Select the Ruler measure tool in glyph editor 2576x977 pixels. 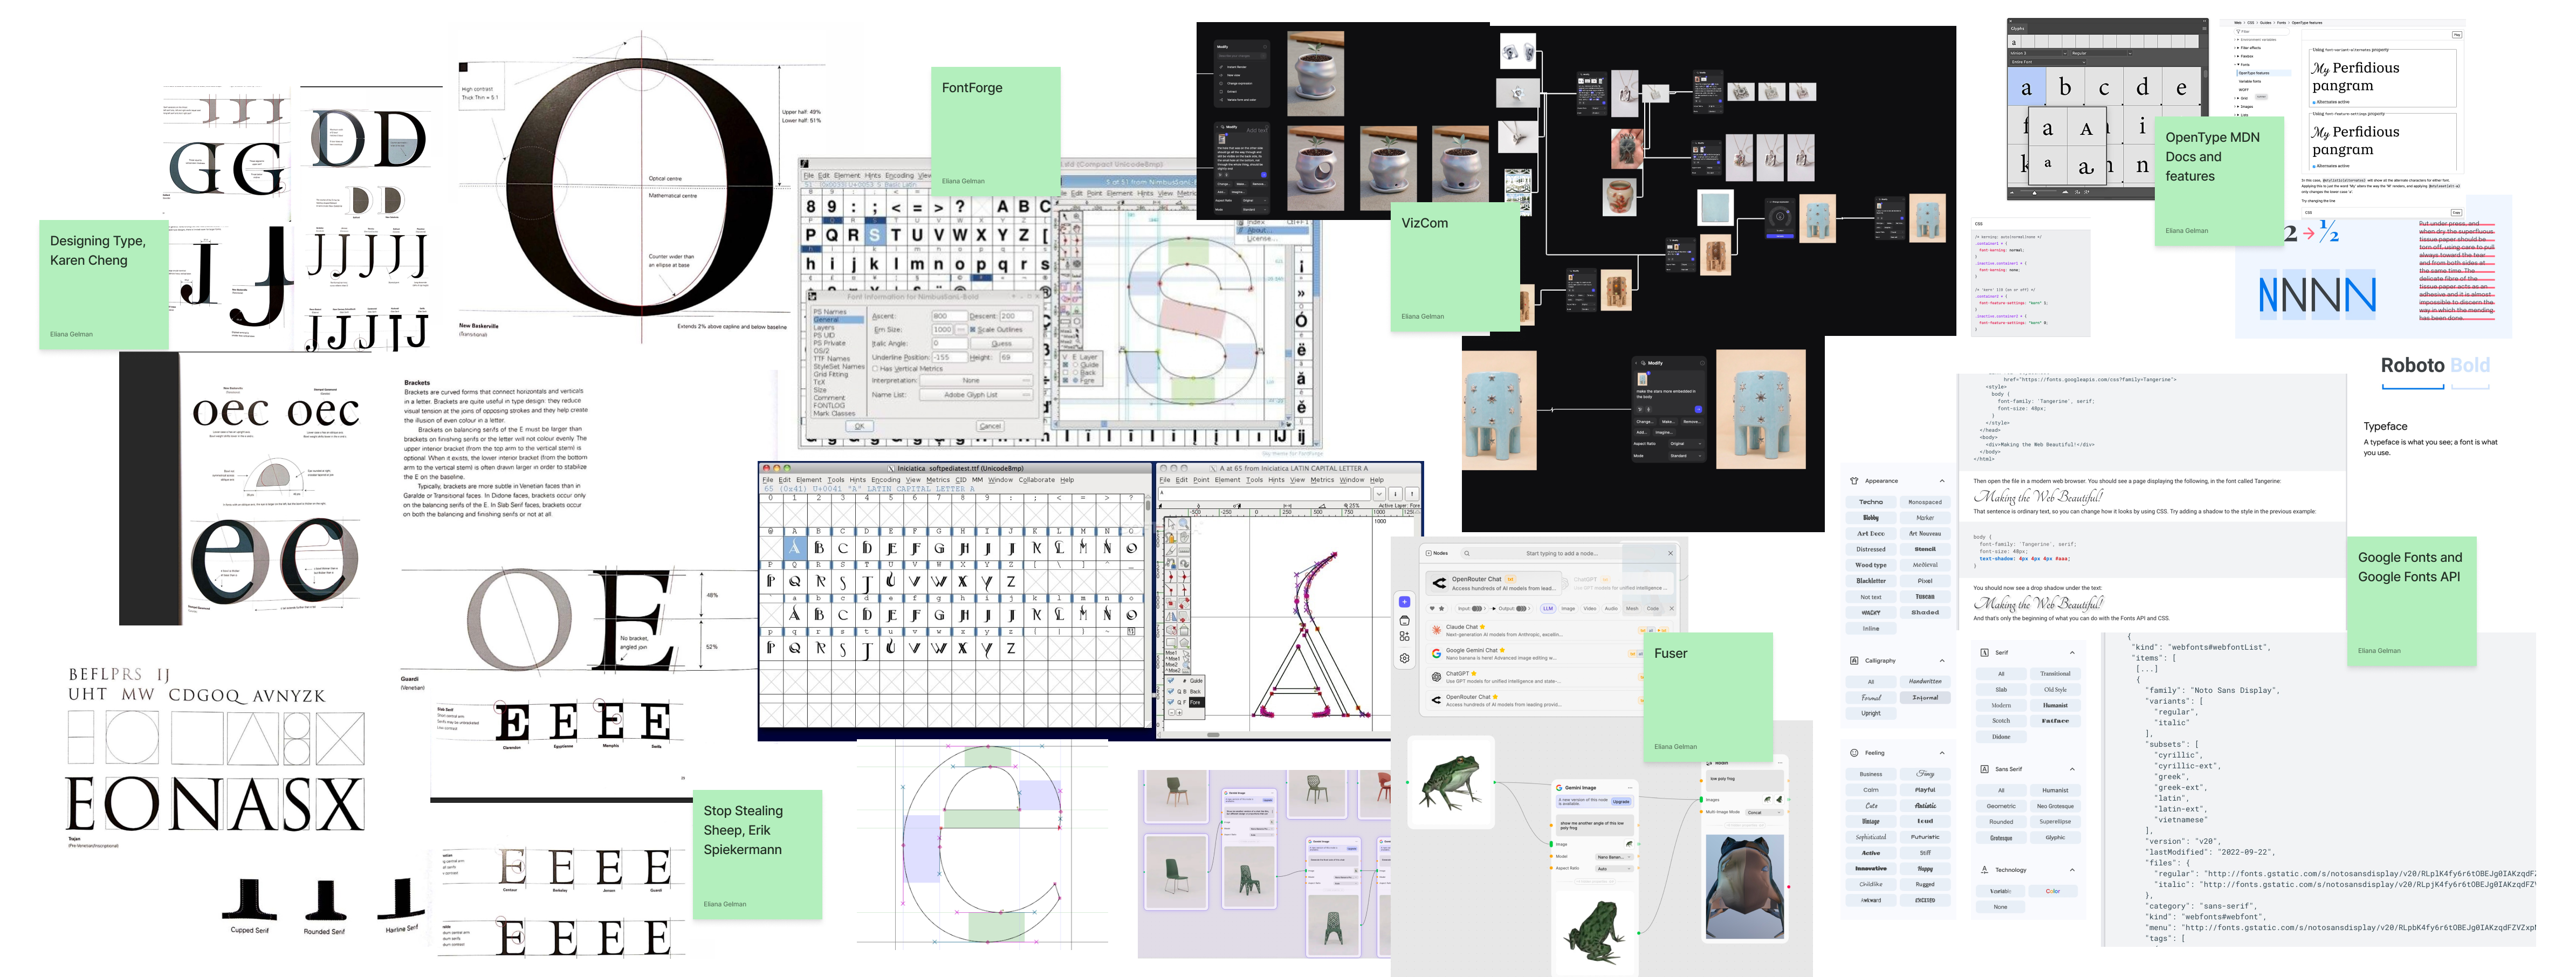pos(1184,550)
